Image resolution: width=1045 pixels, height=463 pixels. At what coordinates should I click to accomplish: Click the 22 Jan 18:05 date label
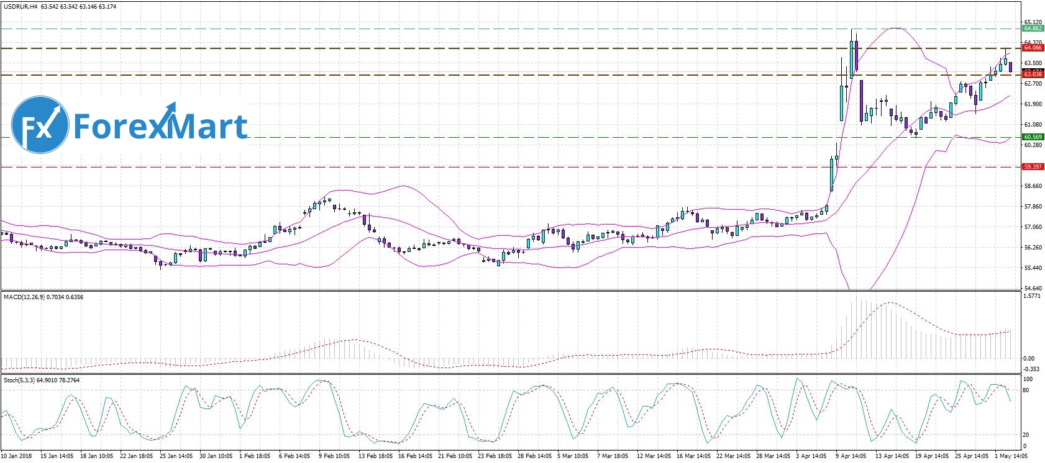[137, 456]
